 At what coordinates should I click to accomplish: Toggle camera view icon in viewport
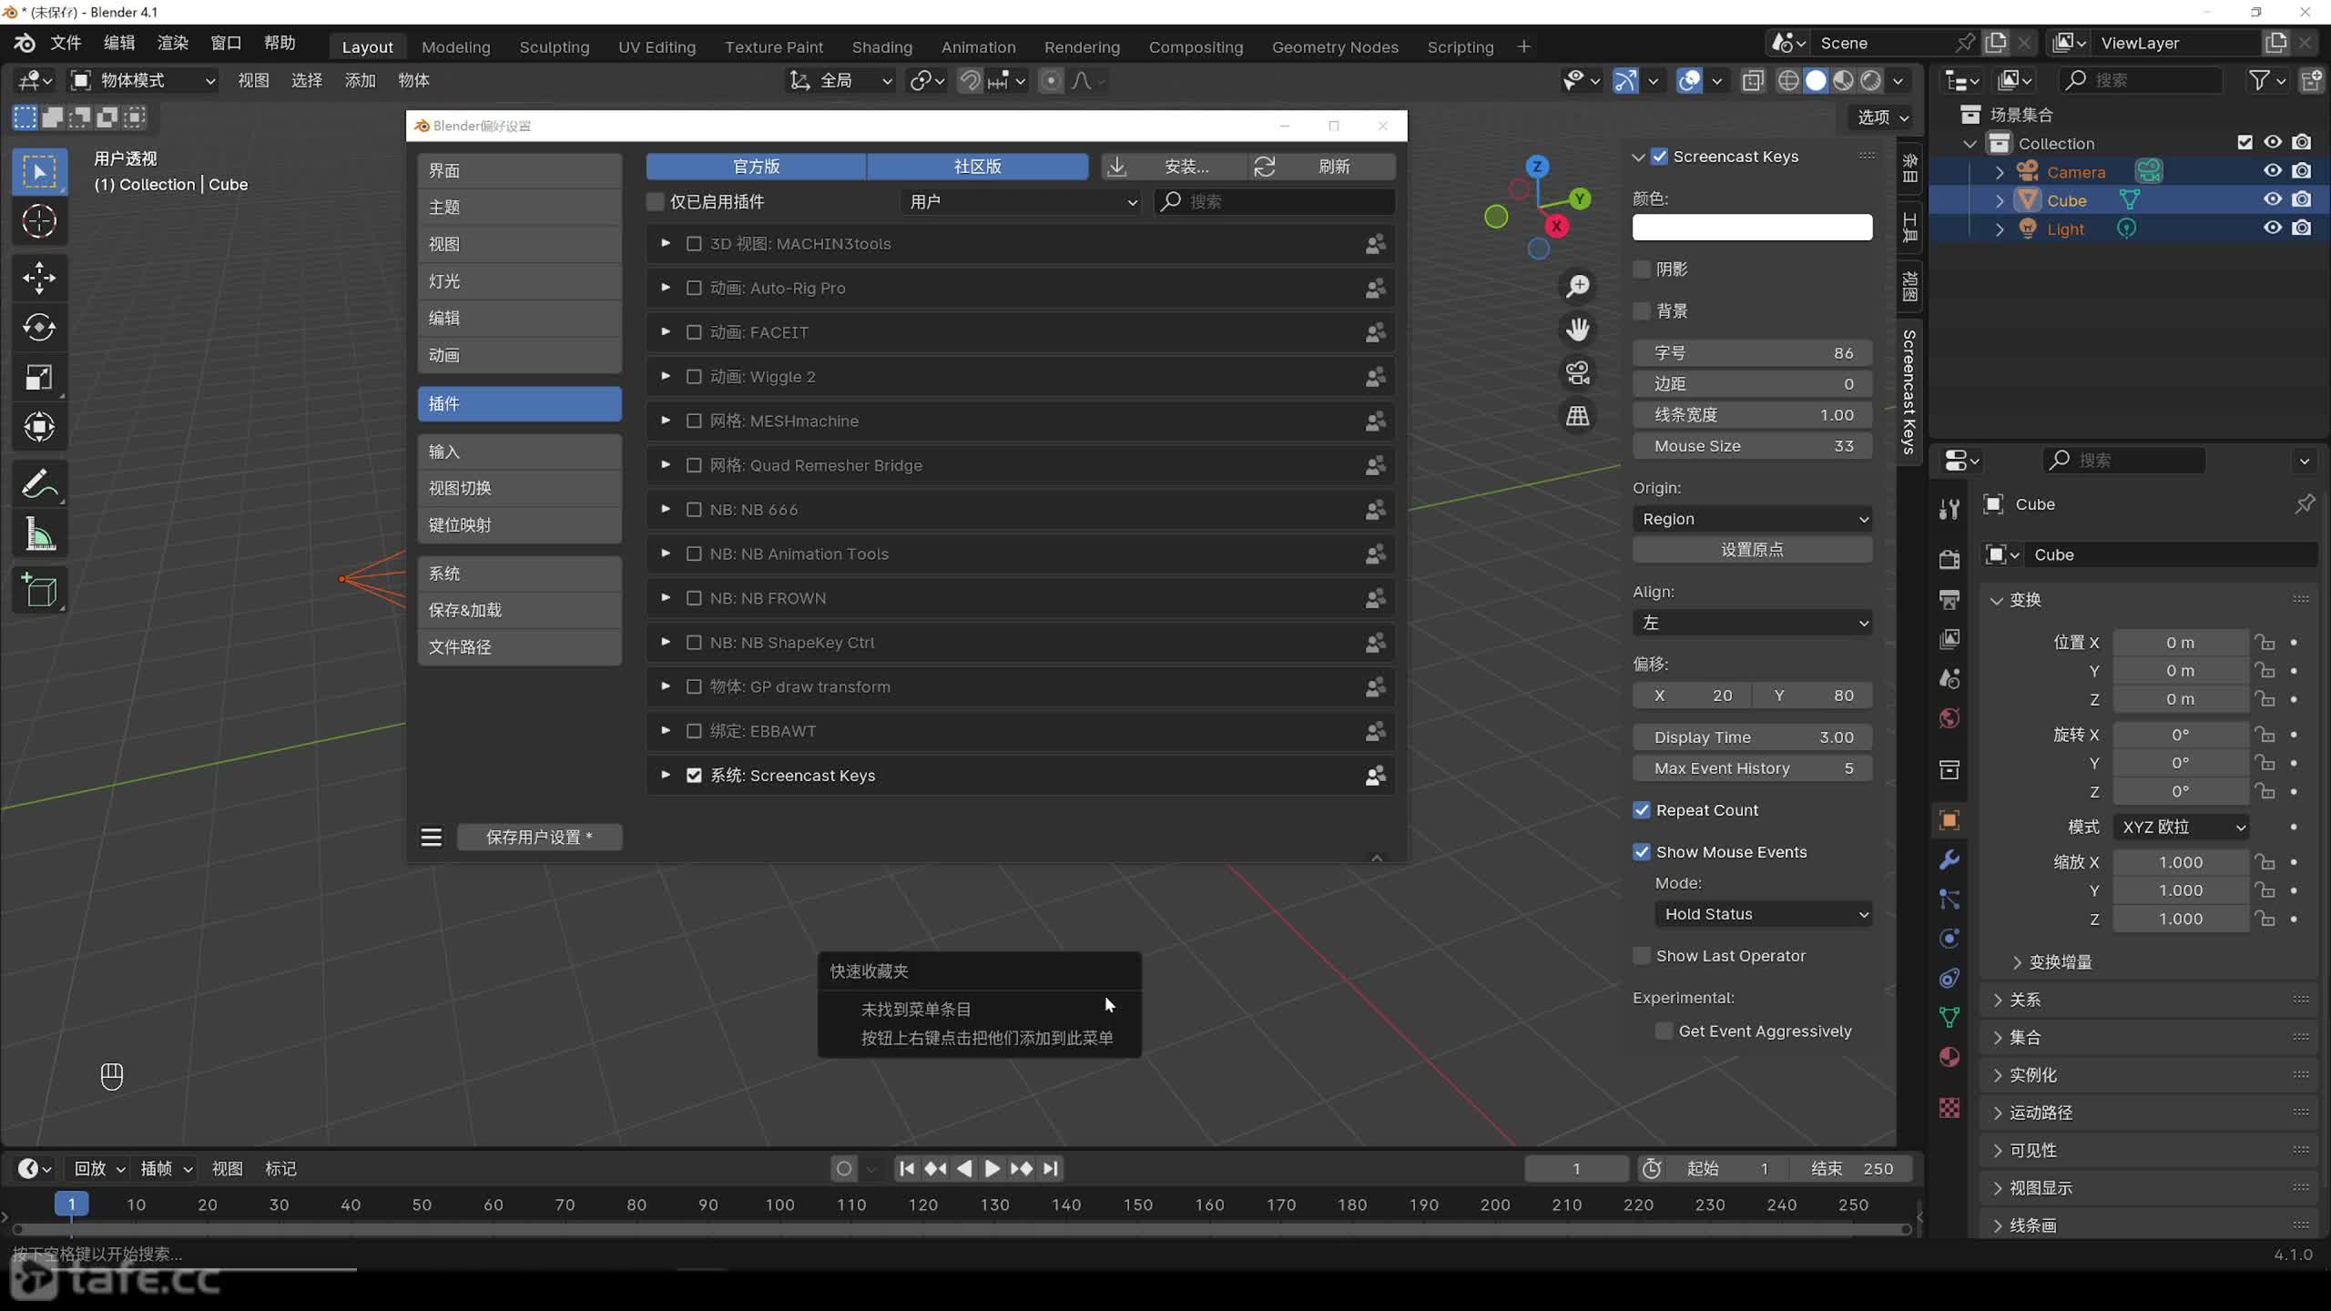[1577, 372]
